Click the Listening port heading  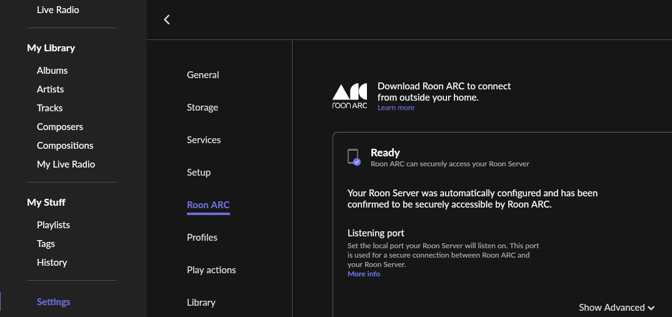click(x=376, y=233)
